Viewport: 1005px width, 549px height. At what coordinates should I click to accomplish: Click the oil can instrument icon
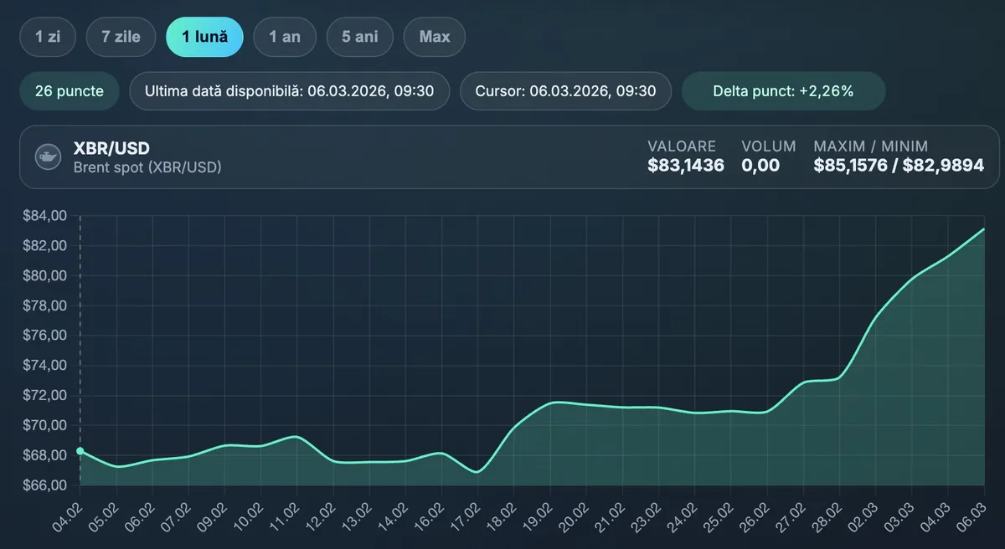tap(49, 156)
